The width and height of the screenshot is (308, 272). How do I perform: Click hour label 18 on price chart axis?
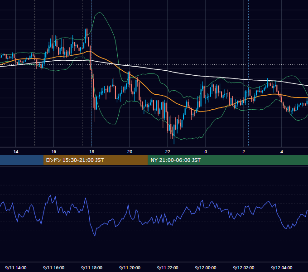click(x=92, y=152)
